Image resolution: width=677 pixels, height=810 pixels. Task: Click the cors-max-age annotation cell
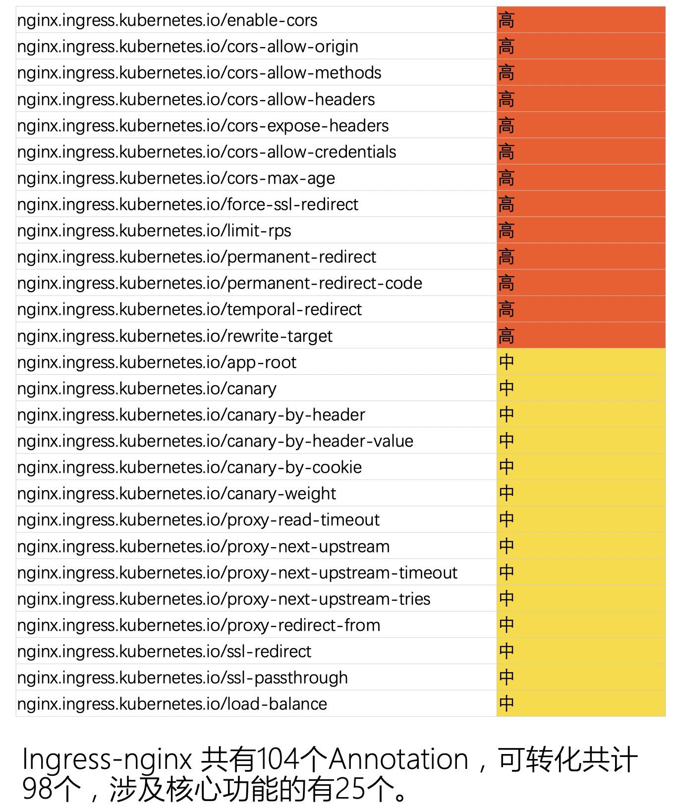point(256,177)
